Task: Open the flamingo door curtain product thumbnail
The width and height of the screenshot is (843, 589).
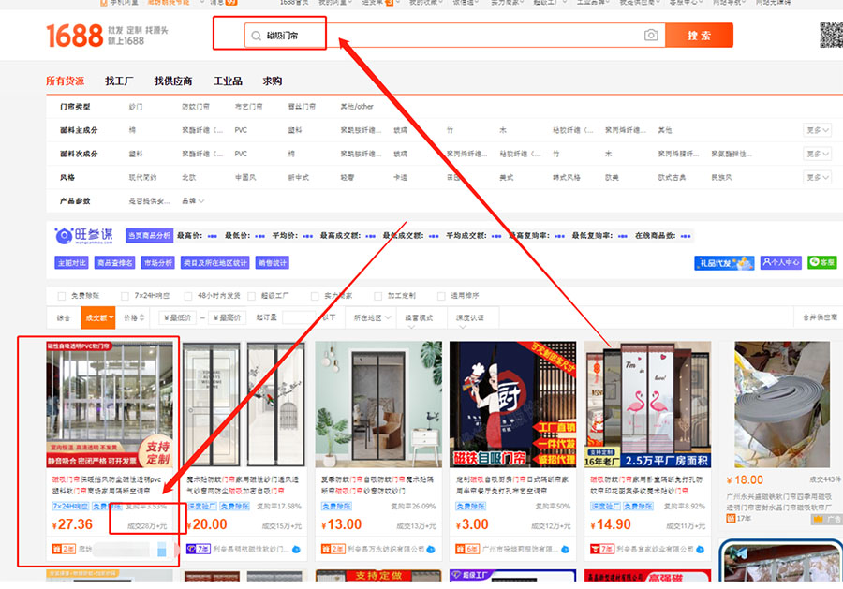Action: (647, 404)
